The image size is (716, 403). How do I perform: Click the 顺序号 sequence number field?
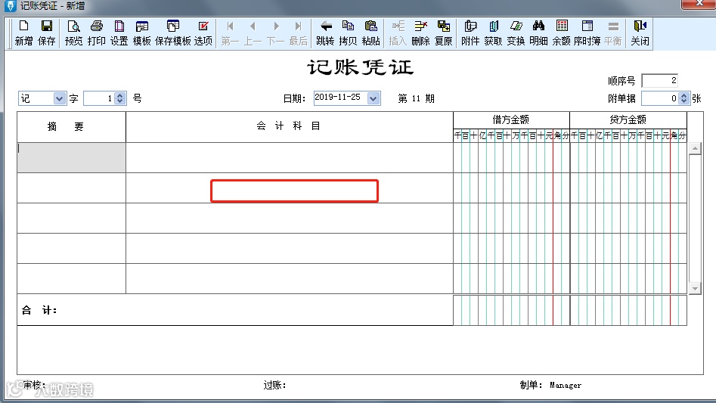coord(659,80)
